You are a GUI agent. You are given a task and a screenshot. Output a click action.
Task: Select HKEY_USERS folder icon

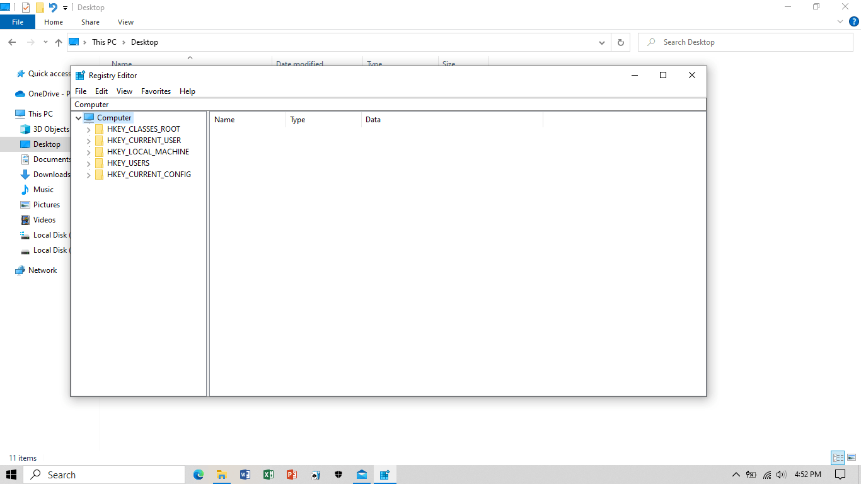pyautogui.click(x=99, y=163)
